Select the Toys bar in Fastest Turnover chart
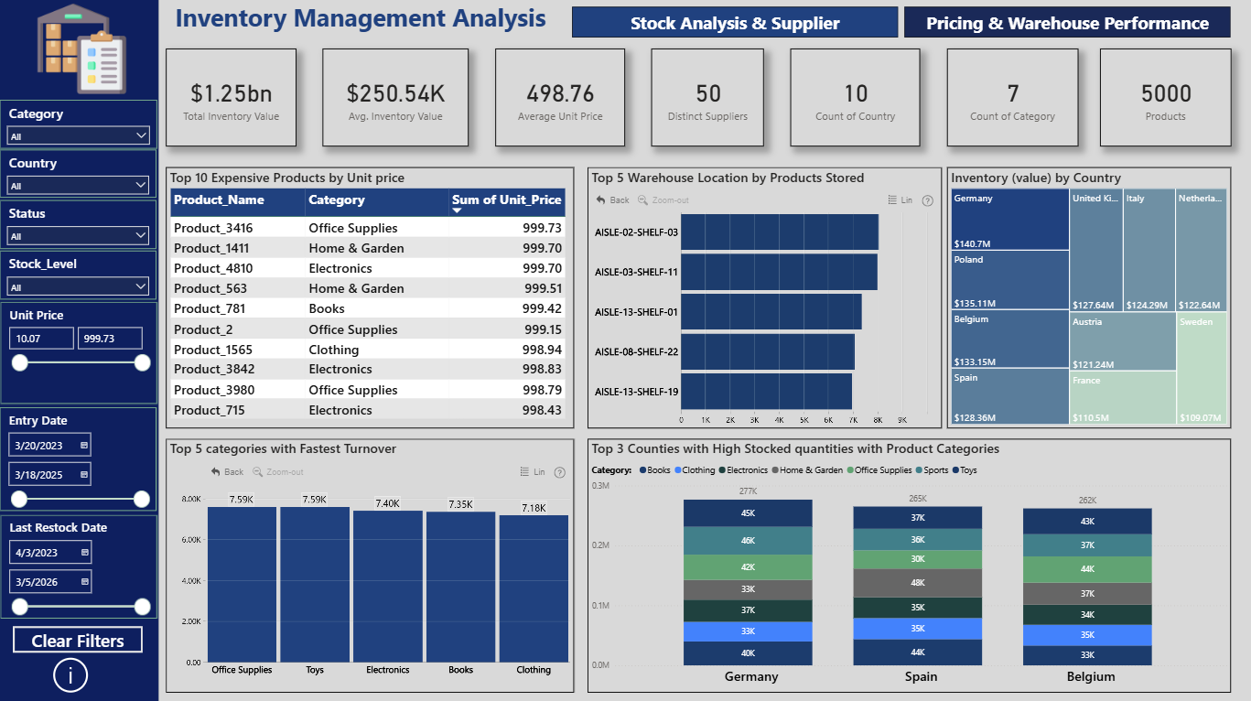The image size is (1251, 701). [315, 585]
